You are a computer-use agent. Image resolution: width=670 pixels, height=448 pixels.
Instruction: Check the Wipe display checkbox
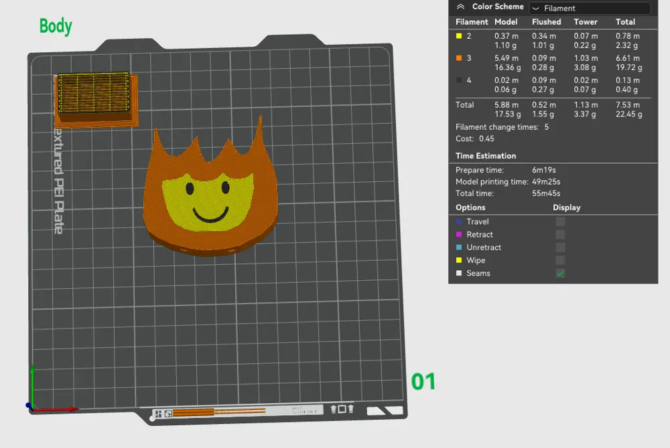(x=560, y=260)
